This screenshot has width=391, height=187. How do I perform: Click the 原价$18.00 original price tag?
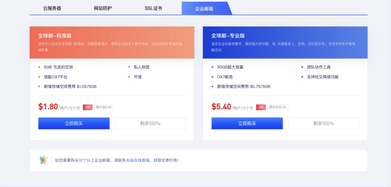[277, 107]
